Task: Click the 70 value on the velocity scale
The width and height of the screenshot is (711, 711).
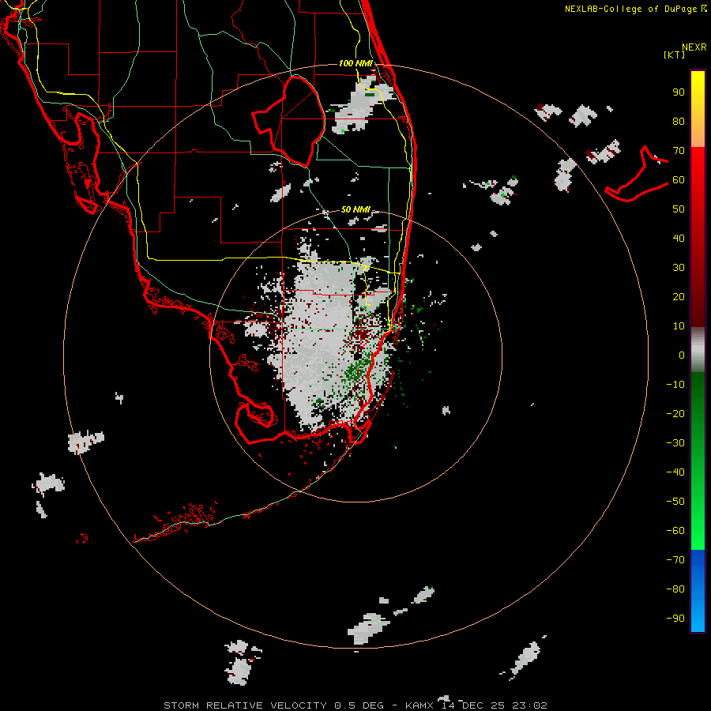Action: (x=679, y=151)
